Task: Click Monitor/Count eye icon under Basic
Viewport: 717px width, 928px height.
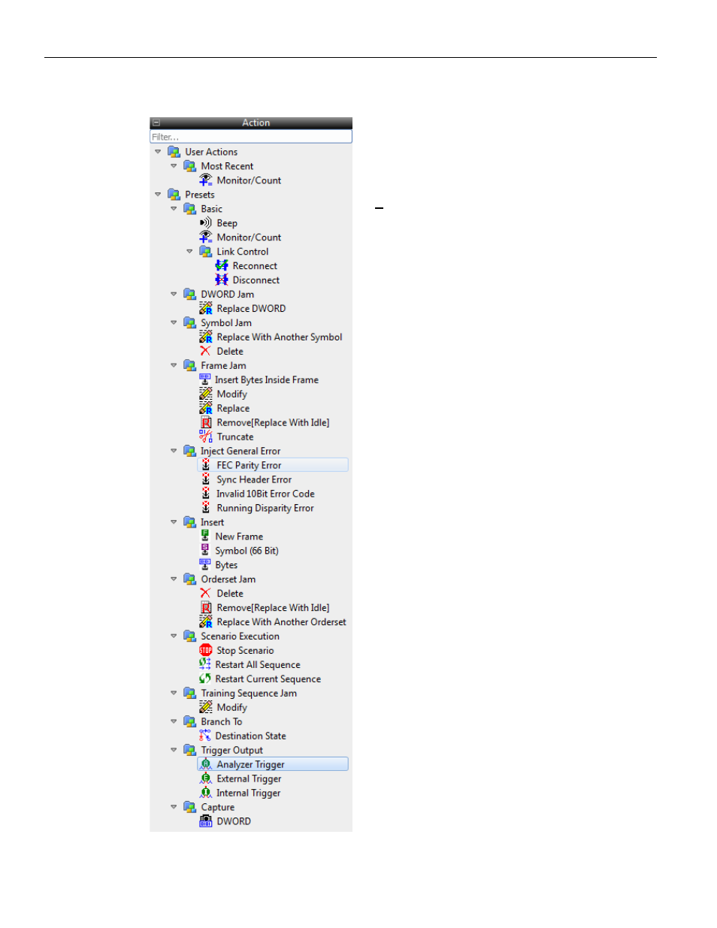Action: [x=205, y=237]
